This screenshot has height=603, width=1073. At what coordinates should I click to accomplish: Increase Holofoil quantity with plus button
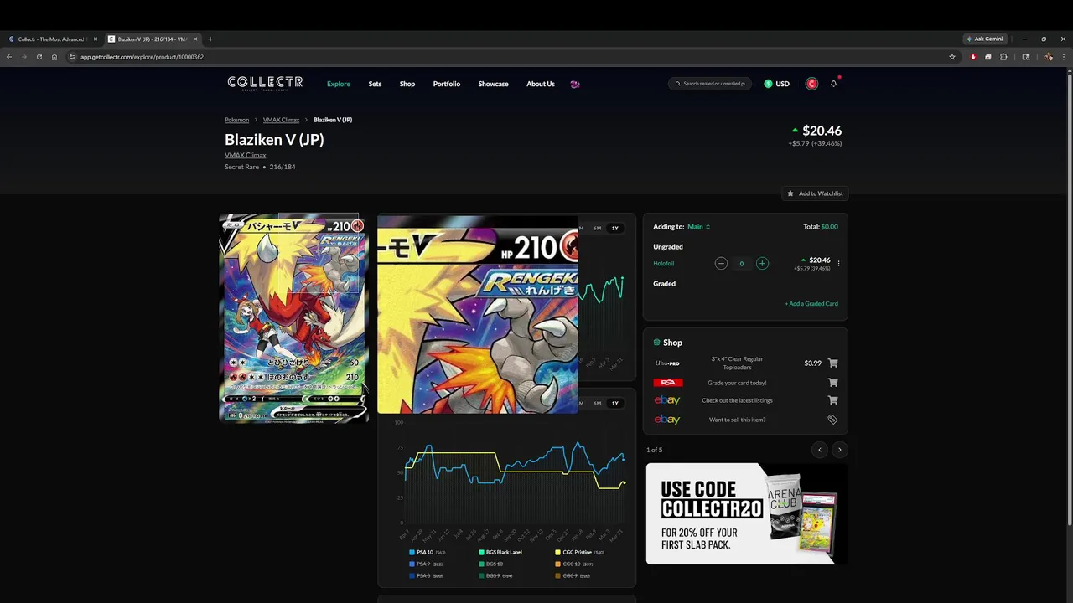[x=762, y=263]
